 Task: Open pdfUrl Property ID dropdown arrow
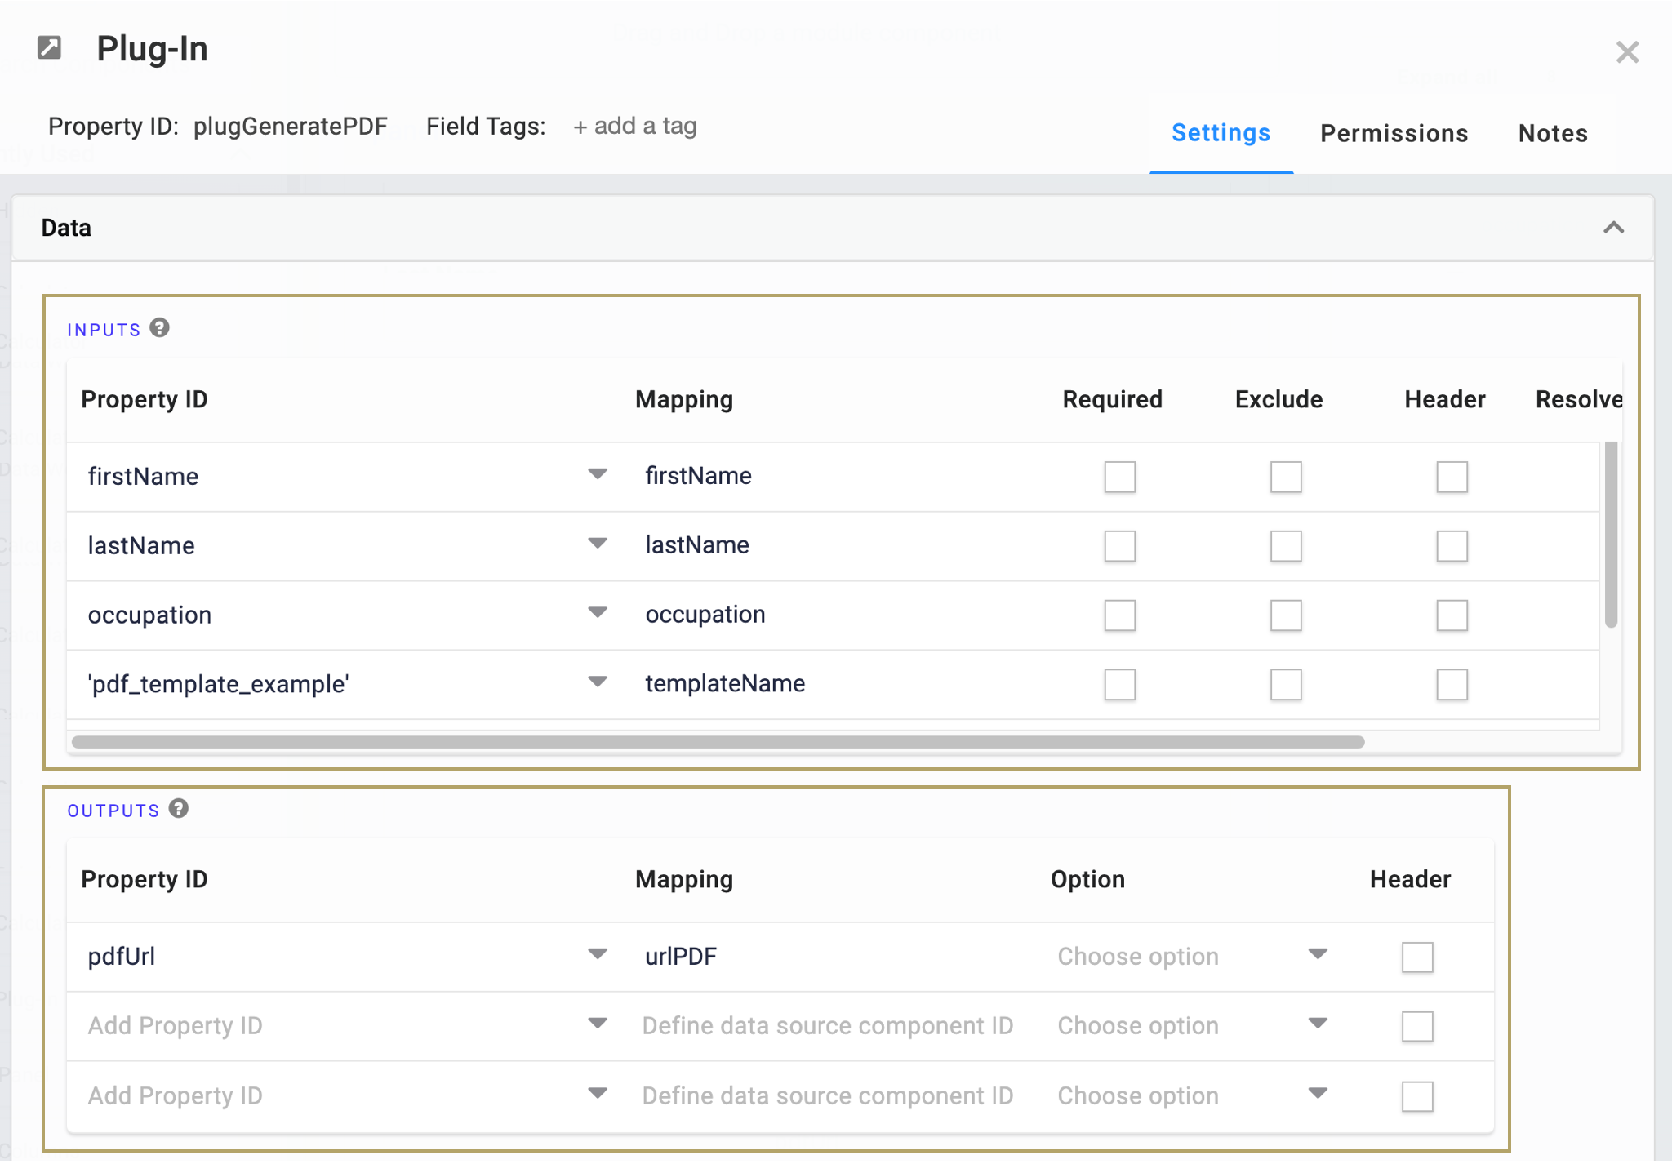[598, 954]
